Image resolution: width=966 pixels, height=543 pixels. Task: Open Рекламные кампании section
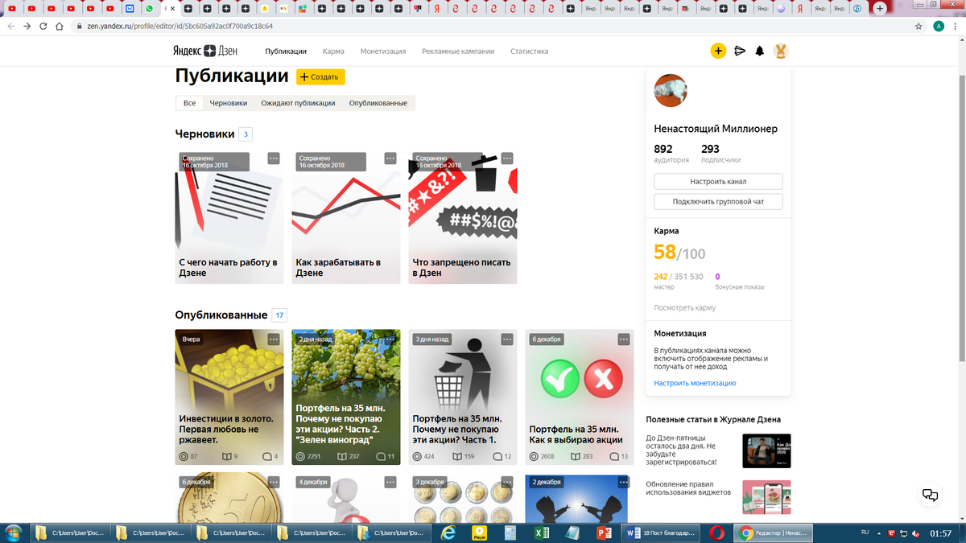click(x=458, y=51)
